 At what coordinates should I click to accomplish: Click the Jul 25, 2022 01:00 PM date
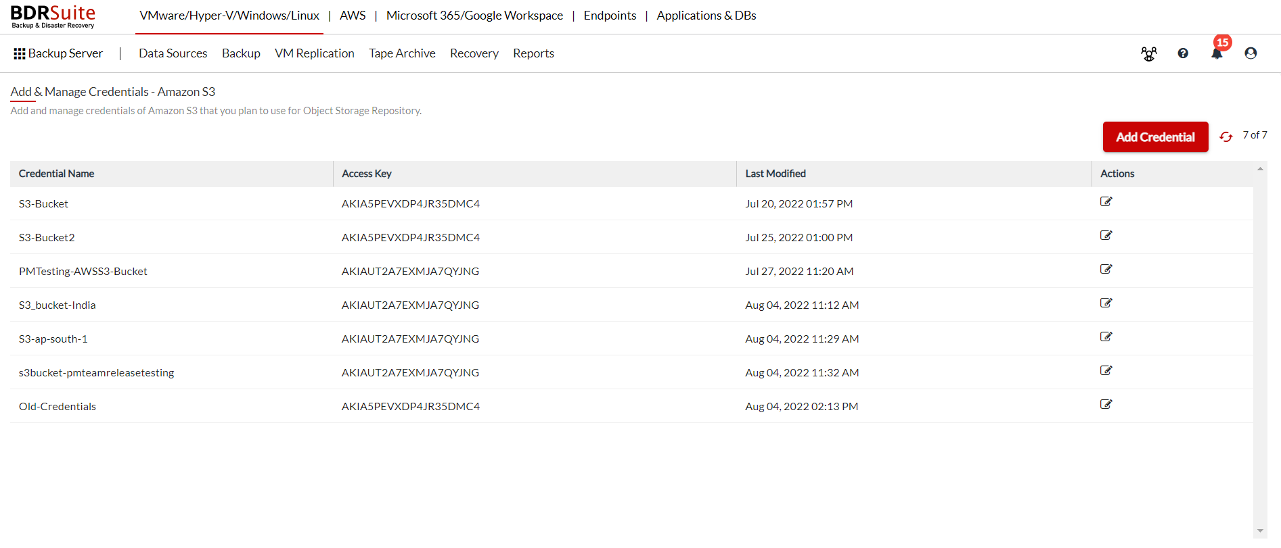tap(799, 237)
